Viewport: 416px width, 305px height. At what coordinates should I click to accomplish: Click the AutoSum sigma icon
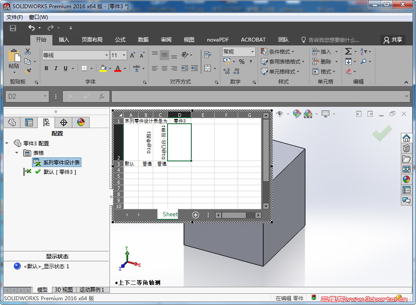pyautogui.click(x=348, y=51)
